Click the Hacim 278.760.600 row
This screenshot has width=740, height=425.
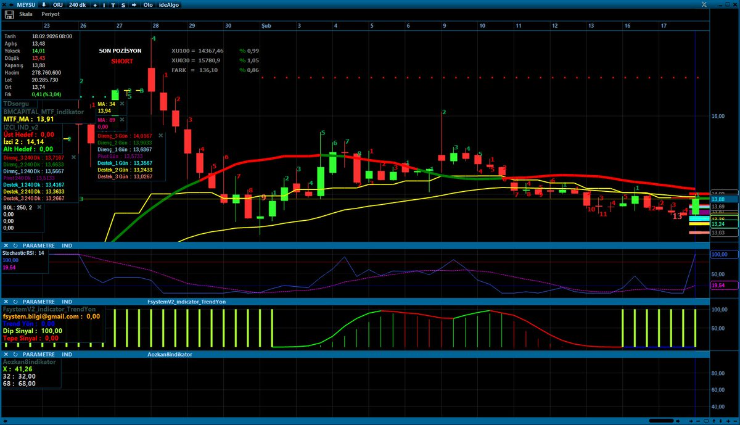(31, 73)
